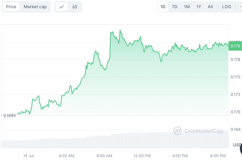Click the 0.1695 opening price label
242x160 pixels.
[x=10, y=115]
